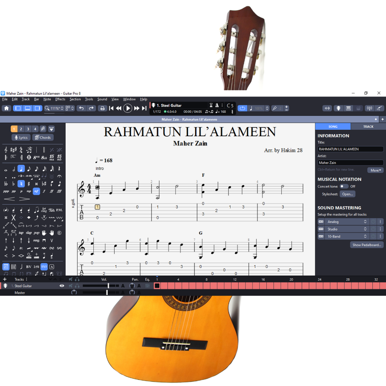The height and width of the screenshot is (386, 386).
Task: Add a crescendo hairpin
Action: coord(9,199)
